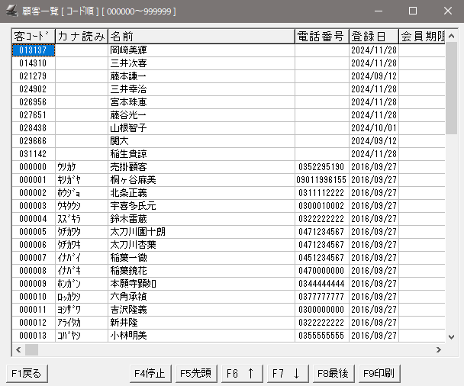Click the vertical scrollbar down arrow
This screenshot has height=386, width=464.
(x=451, y=336)
